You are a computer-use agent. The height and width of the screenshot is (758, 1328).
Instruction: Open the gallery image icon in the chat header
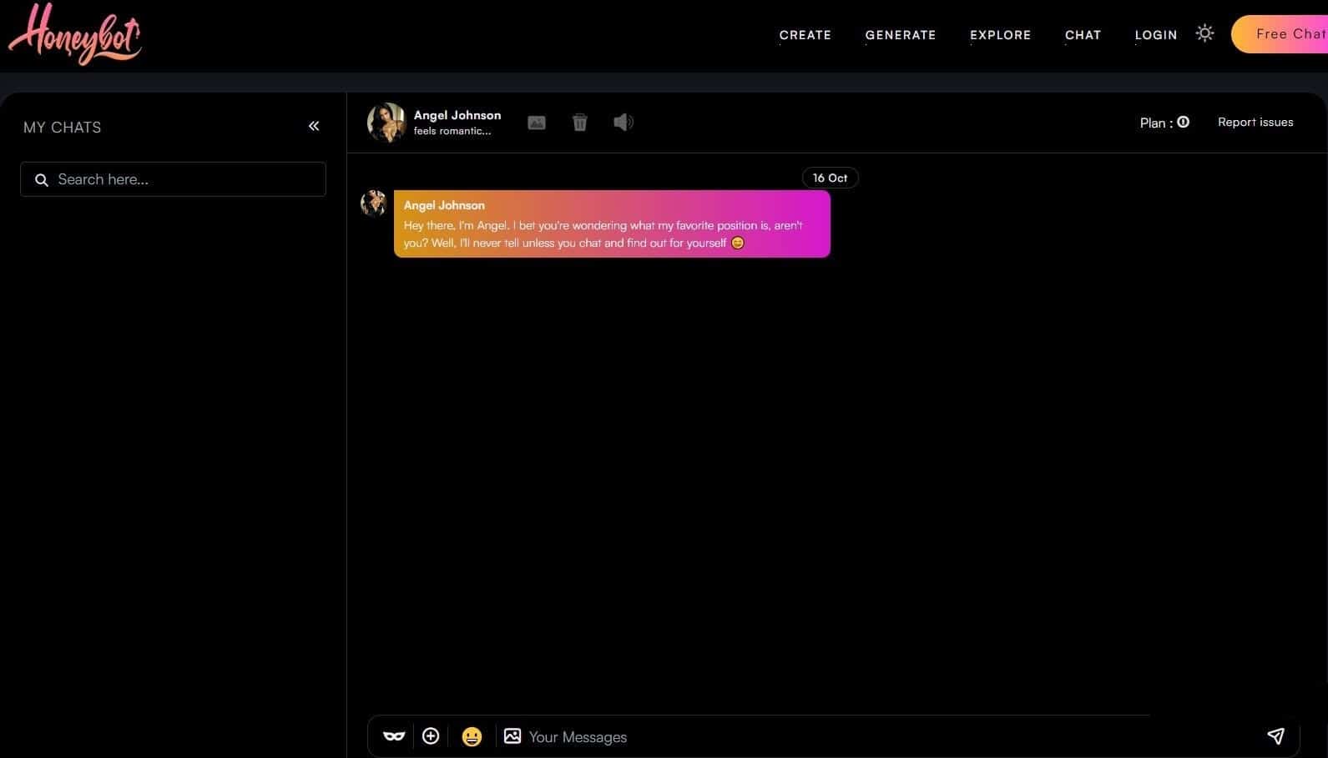click(x=537, y=123)
